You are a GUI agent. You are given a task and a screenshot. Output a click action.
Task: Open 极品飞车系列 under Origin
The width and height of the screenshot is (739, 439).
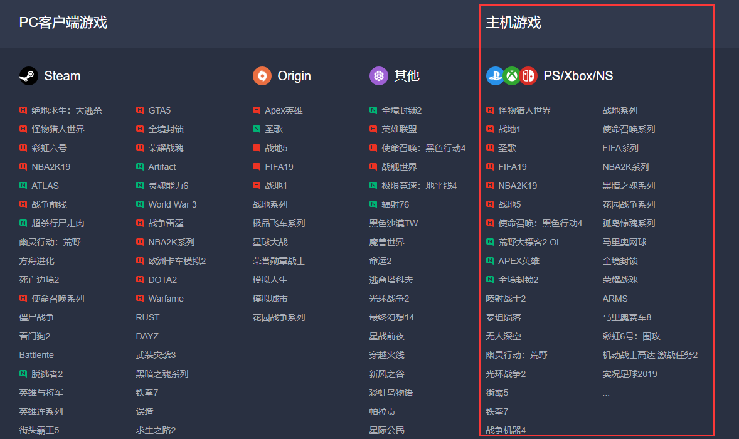coord(279,223)
